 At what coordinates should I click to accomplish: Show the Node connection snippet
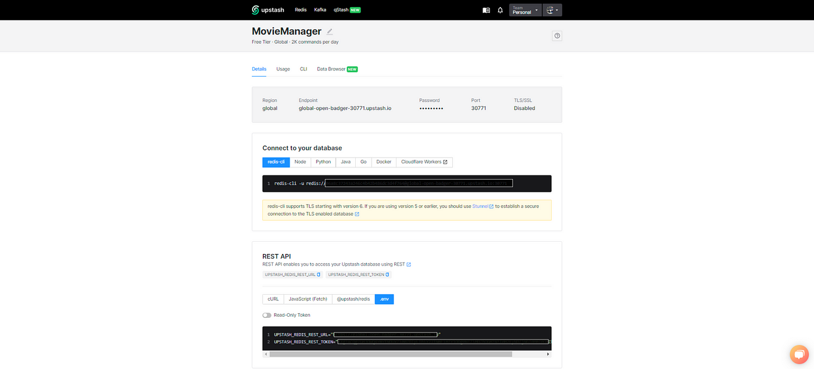tap(300, 162)
